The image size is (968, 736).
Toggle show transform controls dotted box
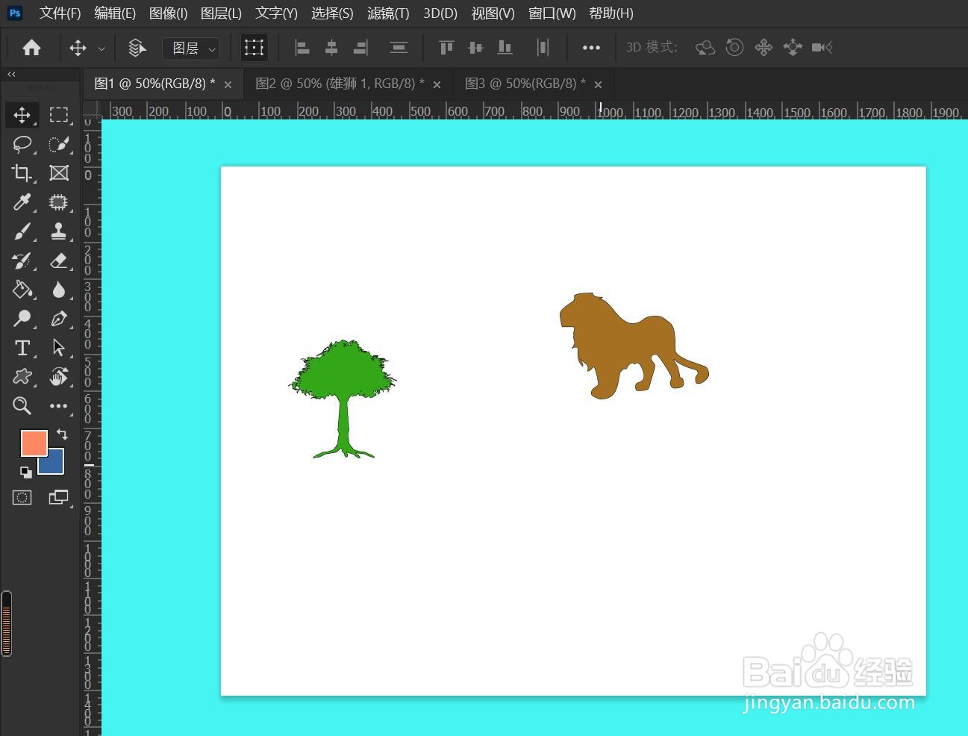coord(254,48)
